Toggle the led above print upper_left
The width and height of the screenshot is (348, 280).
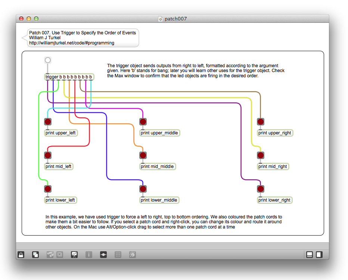pos(48,122)
